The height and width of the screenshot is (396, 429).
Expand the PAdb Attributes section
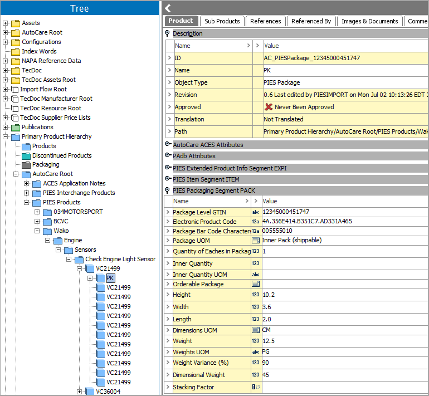click(x=168, y=156)
